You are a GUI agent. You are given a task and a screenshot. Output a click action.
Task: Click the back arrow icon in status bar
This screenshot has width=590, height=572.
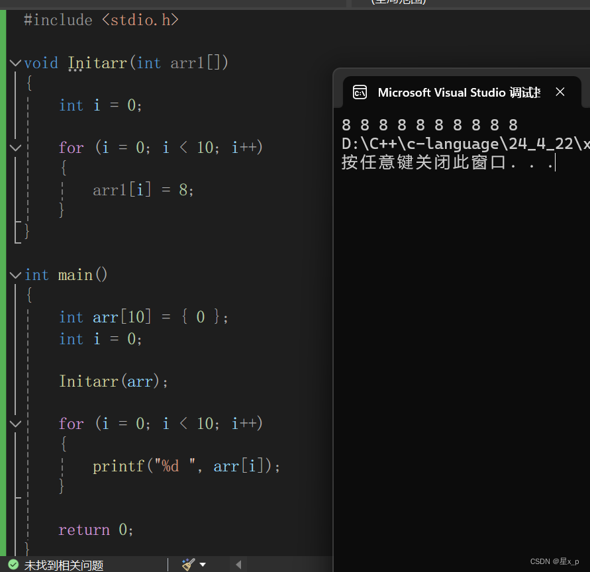click(238, 564)
